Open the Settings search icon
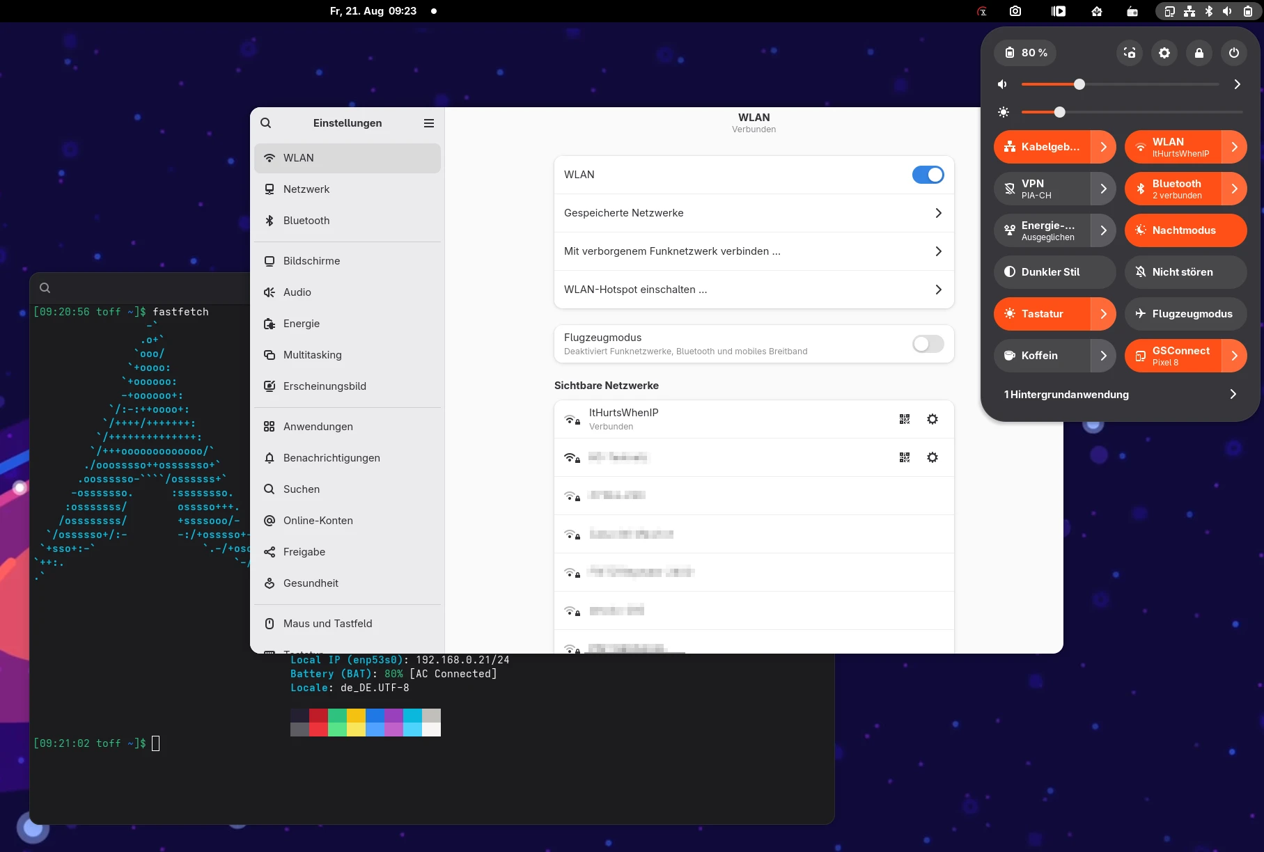The height and width of the screenshot is (852, 1264). (266, 123)
